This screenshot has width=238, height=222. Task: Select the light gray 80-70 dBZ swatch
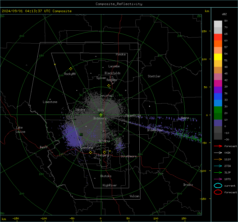(x=218, y=24)
